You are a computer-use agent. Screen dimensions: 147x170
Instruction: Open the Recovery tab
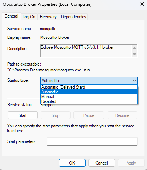coord(48,17)
